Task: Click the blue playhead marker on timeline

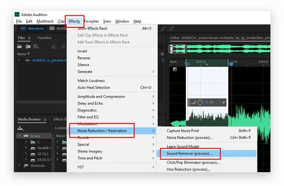Action: click(x=231, y=64)
